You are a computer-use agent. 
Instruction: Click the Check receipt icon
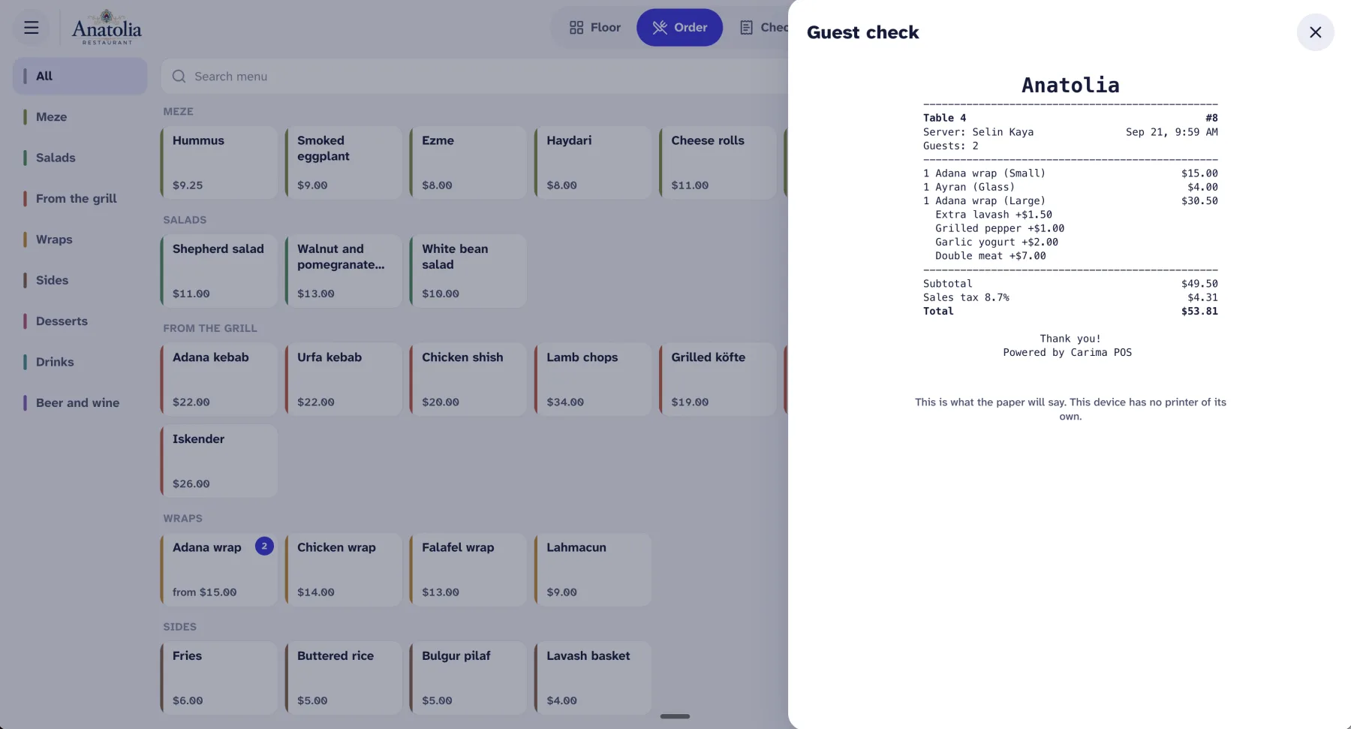746,28
